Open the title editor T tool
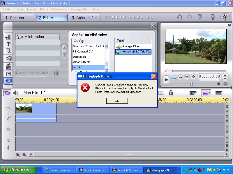The image size is (233, 174). pos(8,44)
